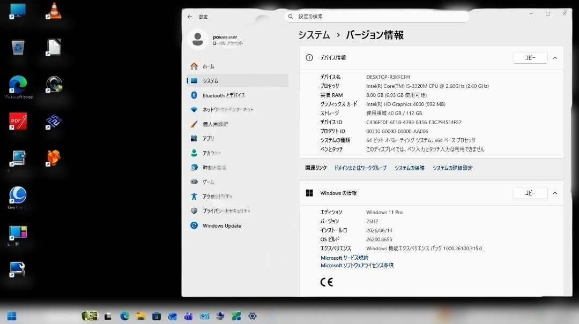Click the version value 25H2
The image size is (579, 324).
point(372,221)
